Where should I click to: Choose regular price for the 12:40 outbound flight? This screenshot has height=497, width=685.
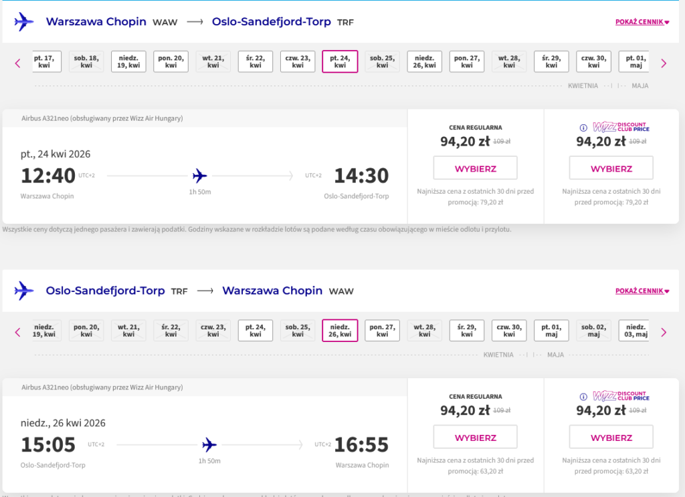tap(475, 168)
